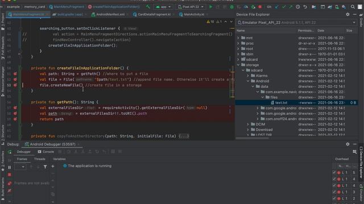Uncheck the Overhead row ending in 2
The width and height of the screenshot is (364, 204).
click(x=334, y=198)
